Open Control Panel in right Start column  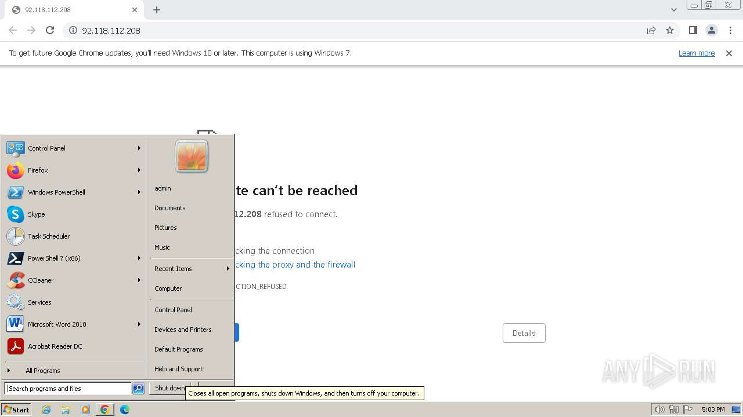pyautogui.click(x=192, y=310)
